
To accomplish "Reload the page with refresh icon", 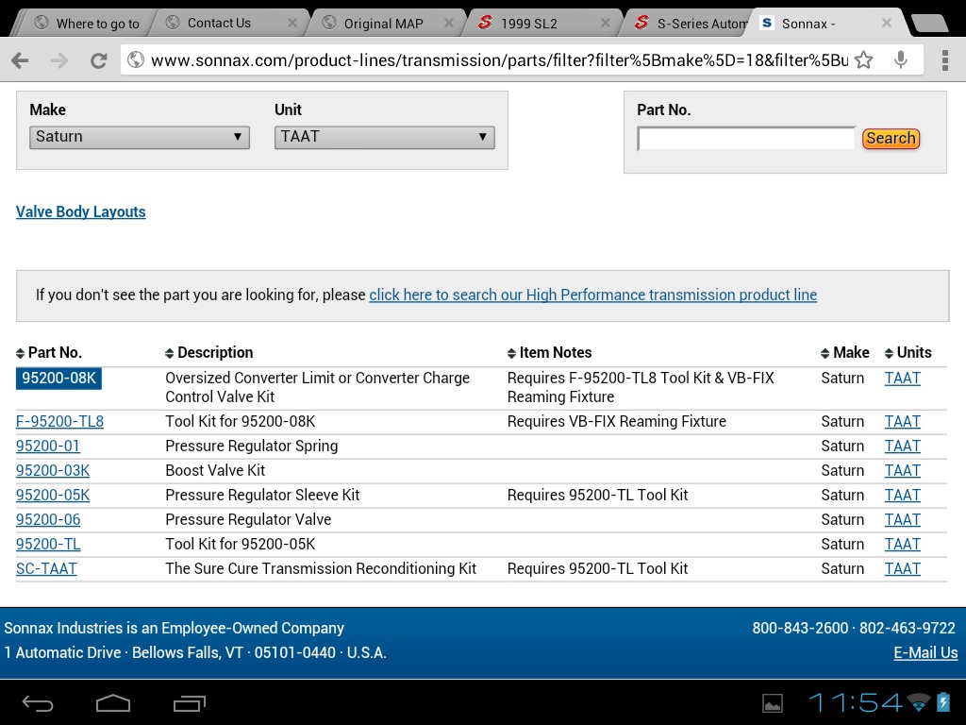I will (x=98, y=60).
